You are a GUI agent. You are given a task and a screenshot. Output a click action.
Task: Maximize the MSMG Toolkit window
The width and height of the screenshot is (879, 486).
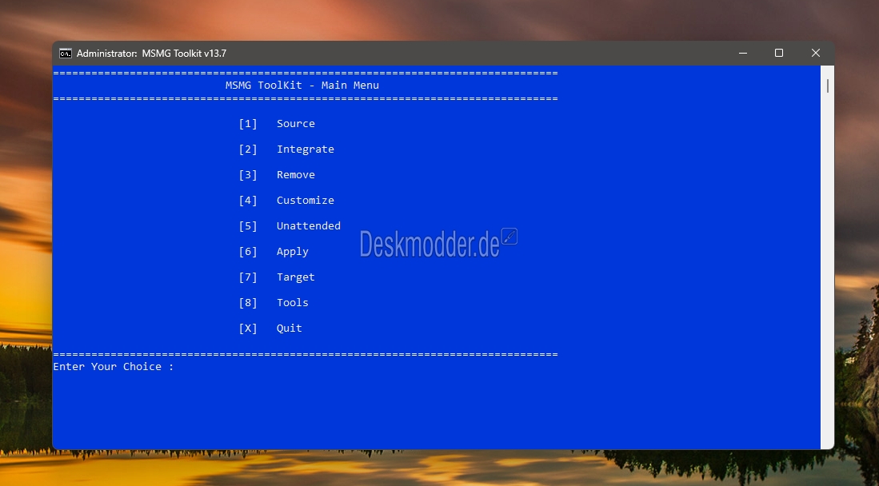coord(779,54)
